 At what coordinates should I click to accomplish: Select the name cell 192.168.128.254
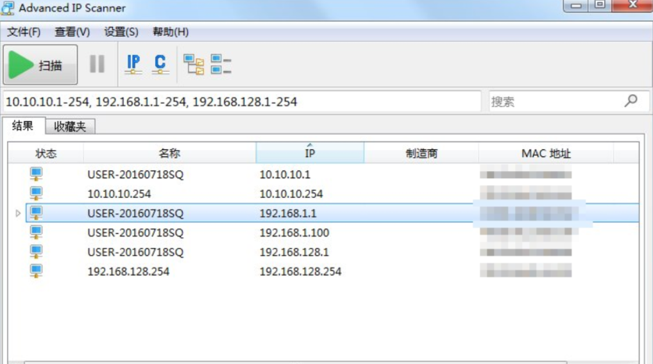(128, 272)
